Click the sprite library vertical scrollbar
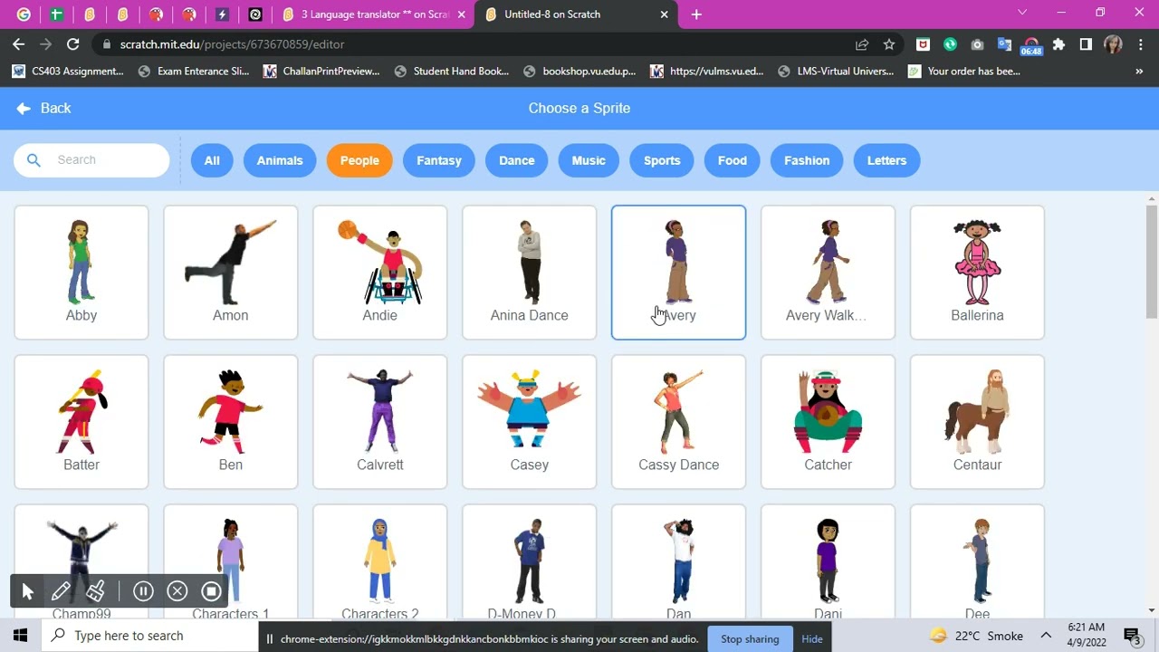The width and height of the screenshot is (1159, 652). click(1152, 262)
